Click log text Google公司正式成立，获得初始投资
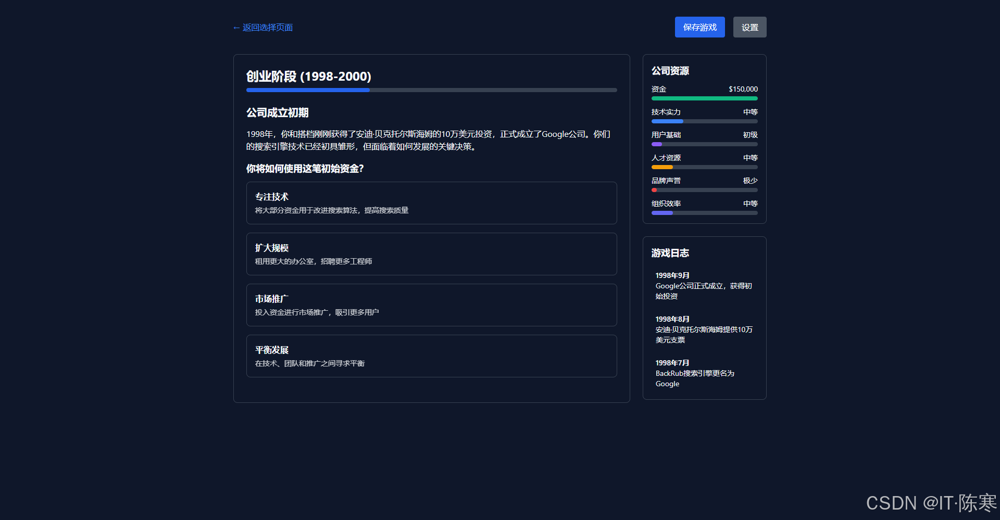 click(x=704, y=291)
